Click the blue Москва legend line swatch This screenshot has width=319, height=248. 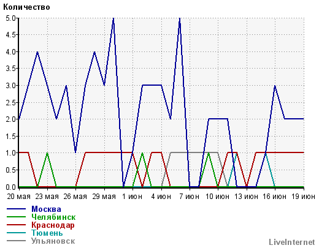point(16,209)
